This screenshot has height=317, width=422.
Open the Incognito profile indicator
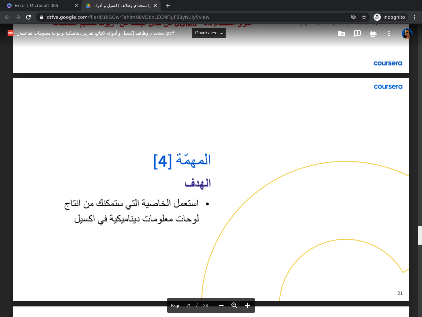click(x=390, y=17)
